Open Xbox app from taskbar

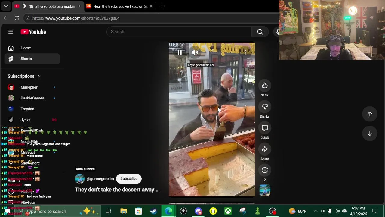pyautogui.click(x=228, y=211)
